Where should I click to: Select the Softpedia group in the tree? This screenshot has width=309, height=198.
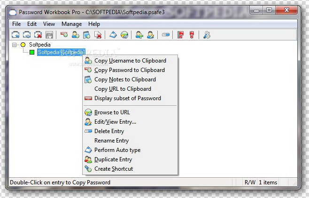coord(39,45)
